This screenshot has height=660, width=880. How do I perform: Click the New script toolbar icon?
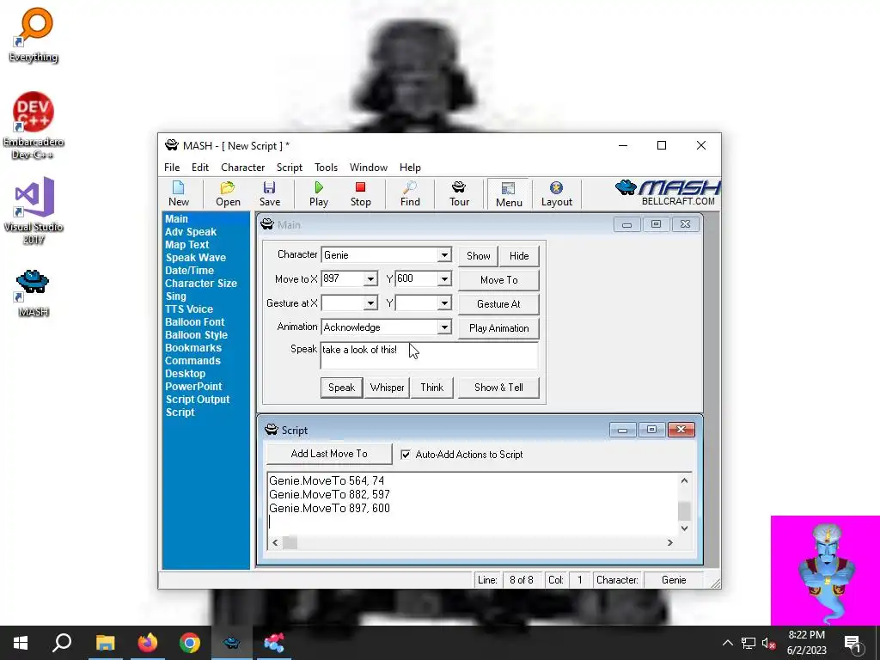(179, 193)
